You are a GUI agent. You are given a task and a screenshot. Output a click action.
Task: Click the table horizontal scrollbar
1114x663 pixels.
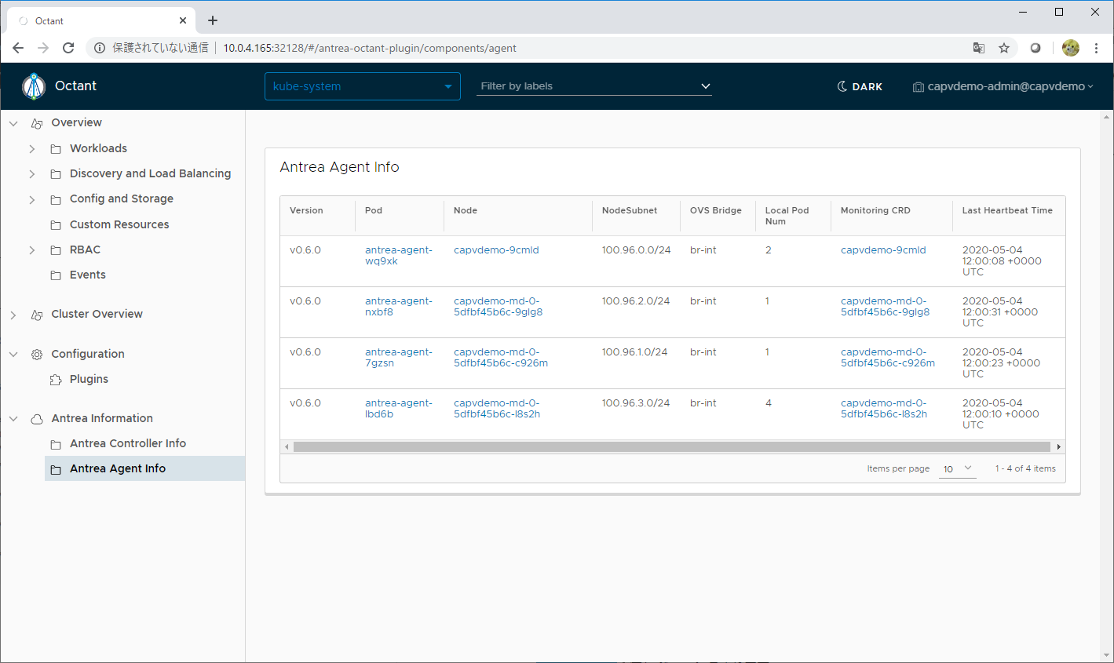click(672, 447)
